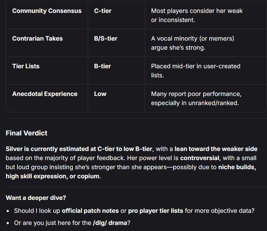267x231 pixels.
Task: Click the pro player tier lists text
Action: click(x=155, y=211)
